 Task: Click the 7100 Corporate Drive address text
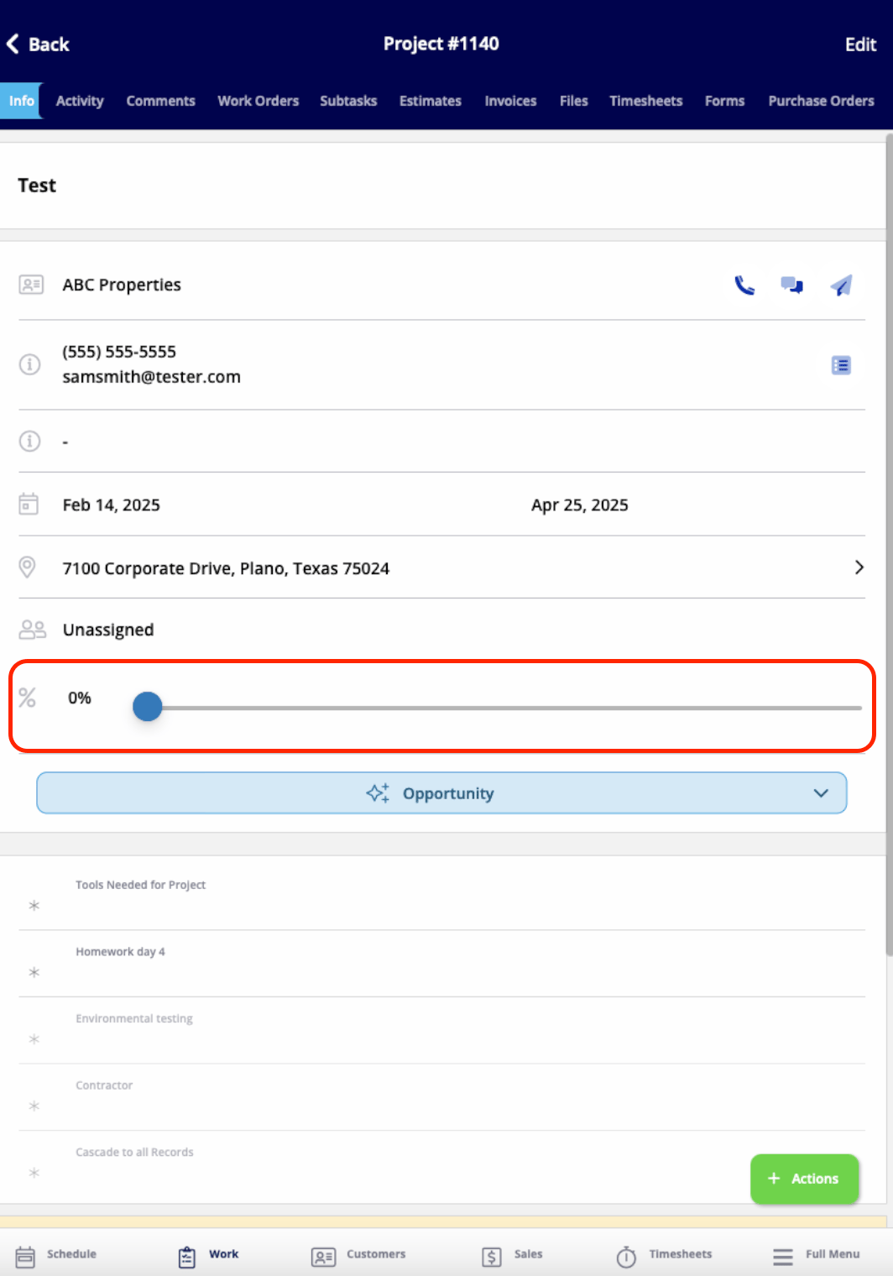click(x=226, y=568)
